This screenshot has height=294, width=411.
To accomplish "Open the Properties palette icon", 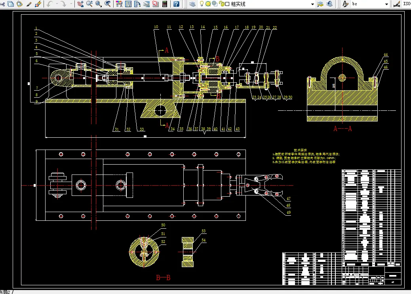I will pos(119,4).
